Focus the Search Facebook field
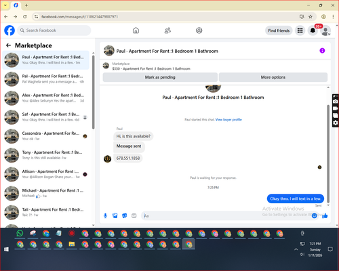This screenshot has height=271, width=339. click(x=54, y=30)
